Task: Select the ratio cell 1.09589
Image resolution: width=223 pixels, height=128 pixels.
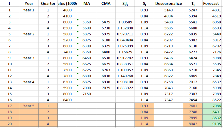Action: 125,22
